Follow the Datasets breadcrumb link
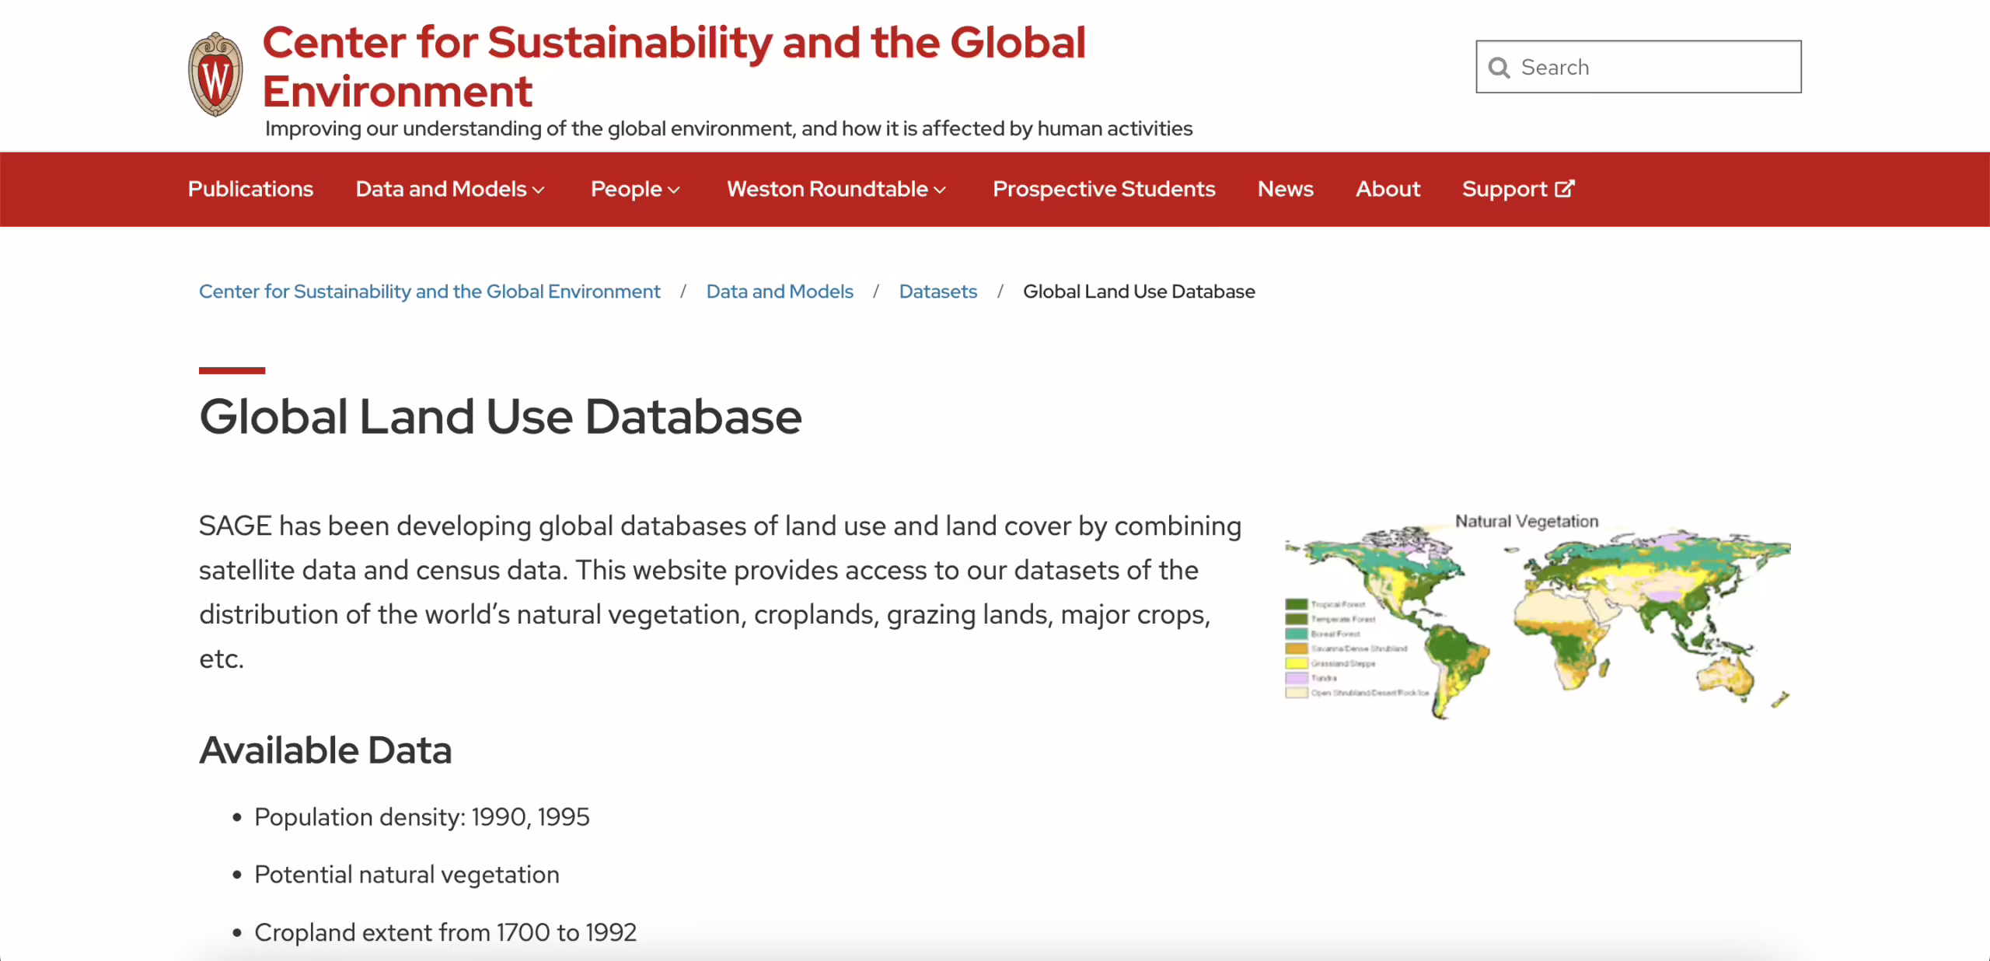The height and width of the screenshot is (961, 1990). [937, 292]
